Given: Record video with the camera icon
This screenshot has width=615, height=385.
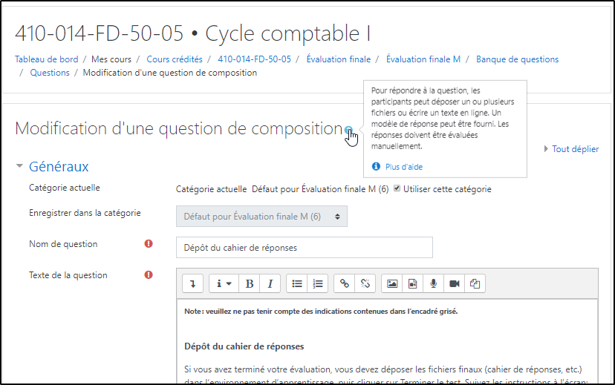Looking at the screenshot, I should 455,283.
